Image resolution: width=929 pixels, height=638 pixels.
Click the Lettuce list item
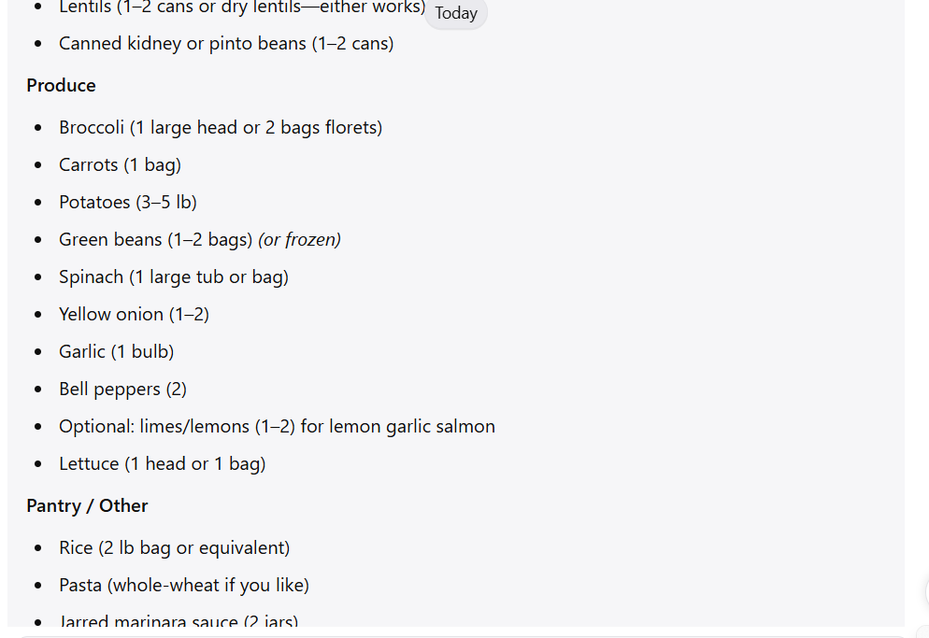pos(163,463)
